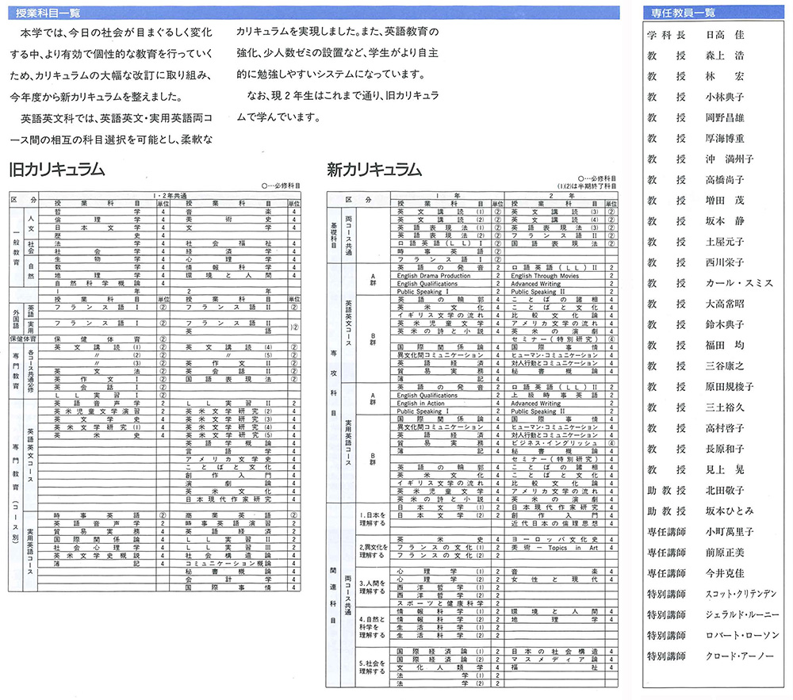Click faculty name 日高 佳
793x700 pixels.
coord(725,35)
